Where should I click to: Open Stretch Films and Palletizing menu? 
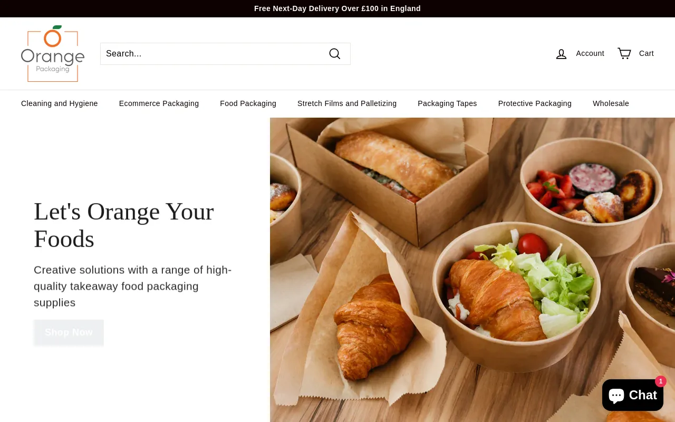coord(347,103)
